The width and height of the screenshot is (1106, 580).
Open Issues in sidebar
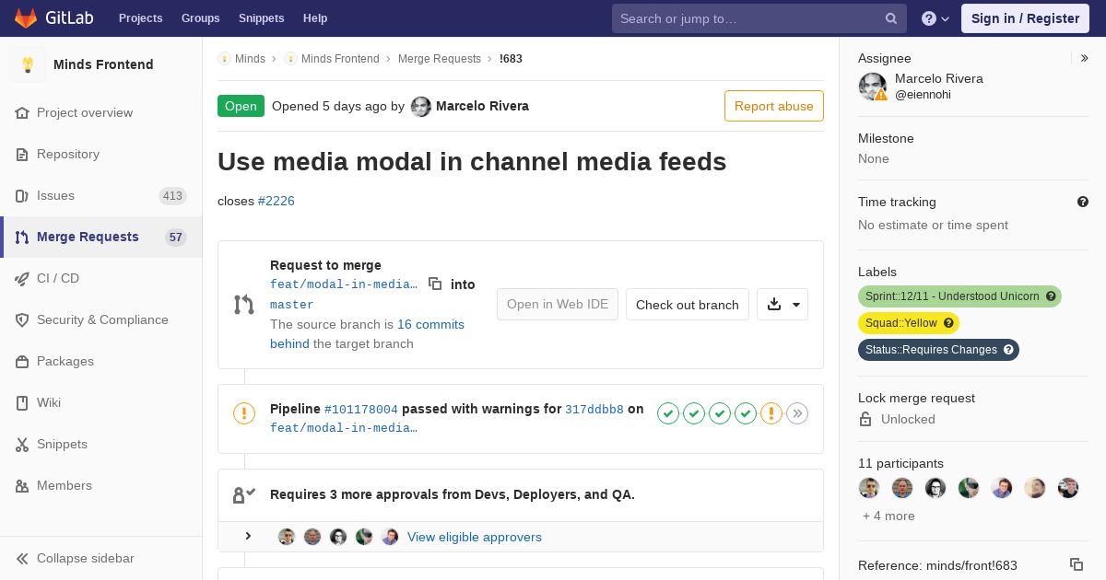[100, 195]
